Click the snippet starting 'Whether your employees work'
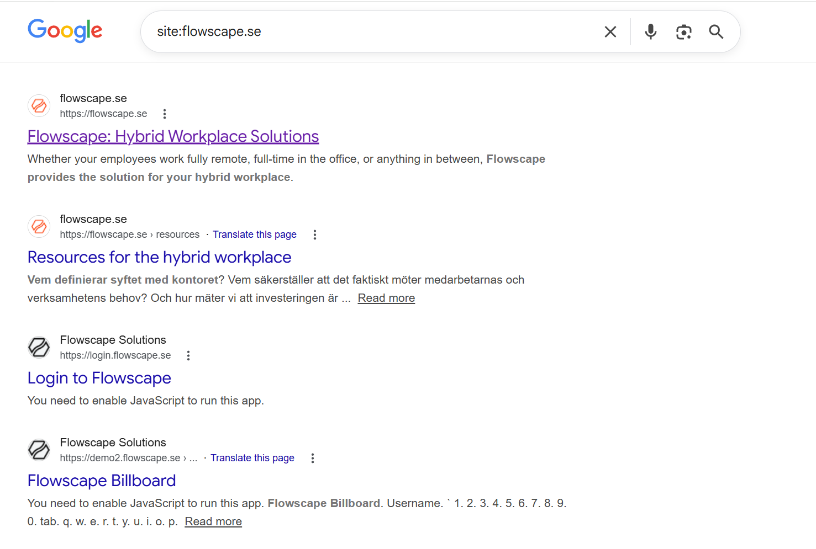Screen dimensions: 816x549 (286, 168)
